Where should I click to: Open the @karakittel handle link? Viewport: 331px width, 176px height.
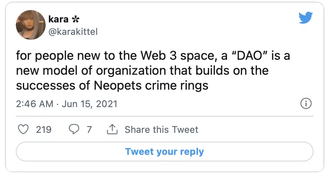coord(73,32)
